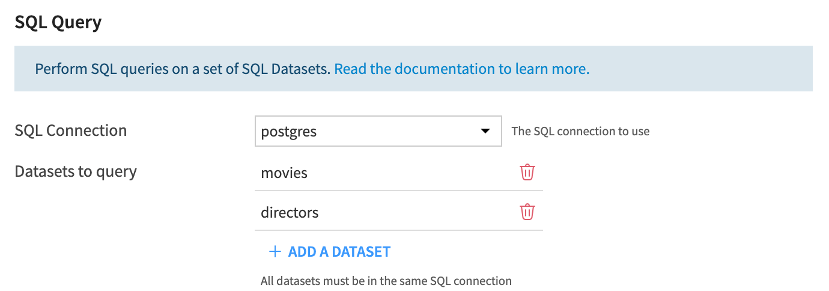Click 'The SQL connection to use' hint

click(580, 131)
